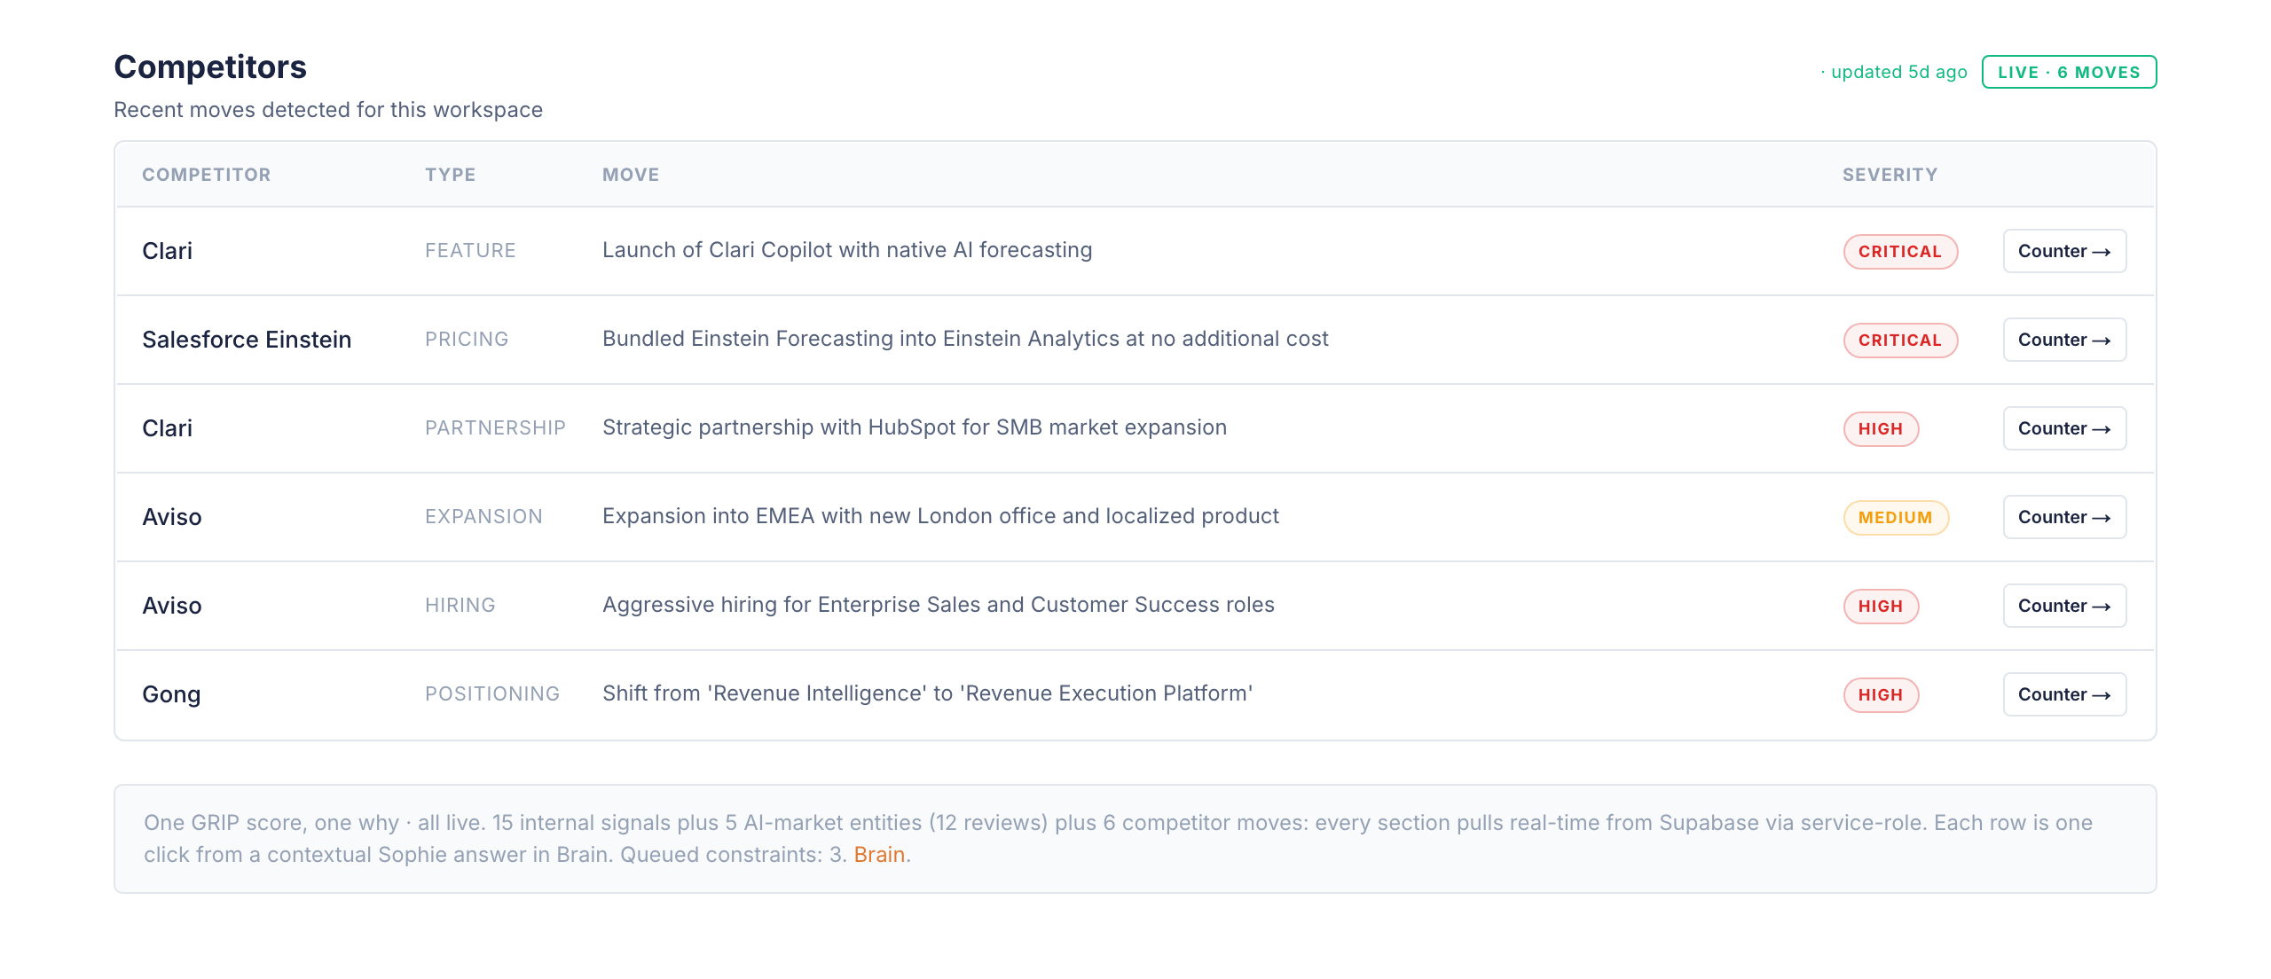Screen dimensions: 2271x979
Task: Click 'Launch of Clari Copilot' move text
Action: click(847, 250)
